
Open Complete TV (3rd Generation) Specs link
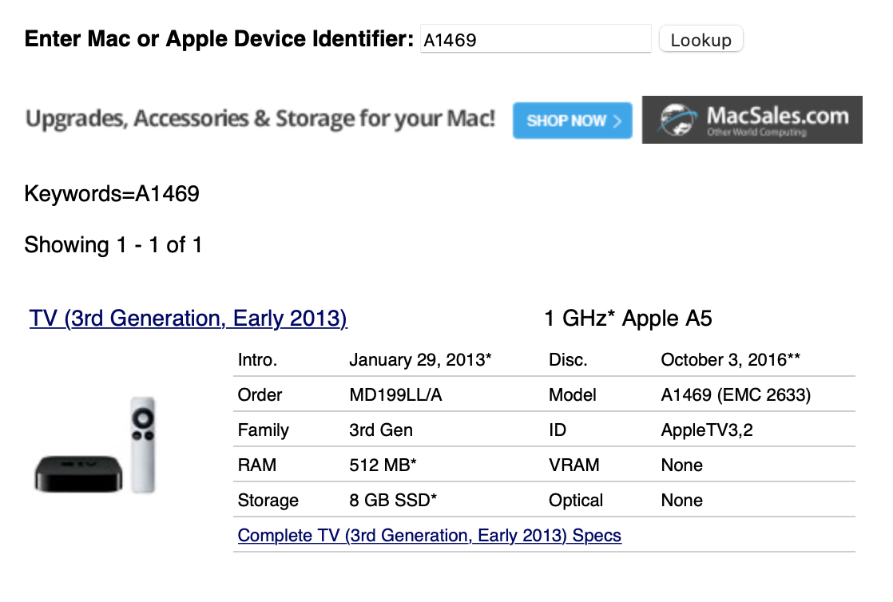(429, 535)
